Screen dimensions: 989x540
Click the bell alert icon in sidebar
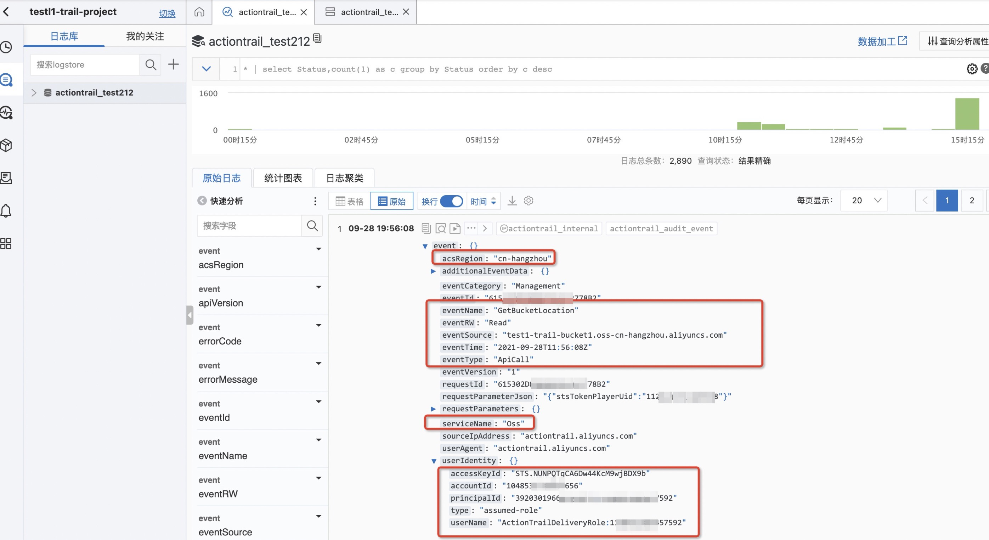[x=6, y=210]
